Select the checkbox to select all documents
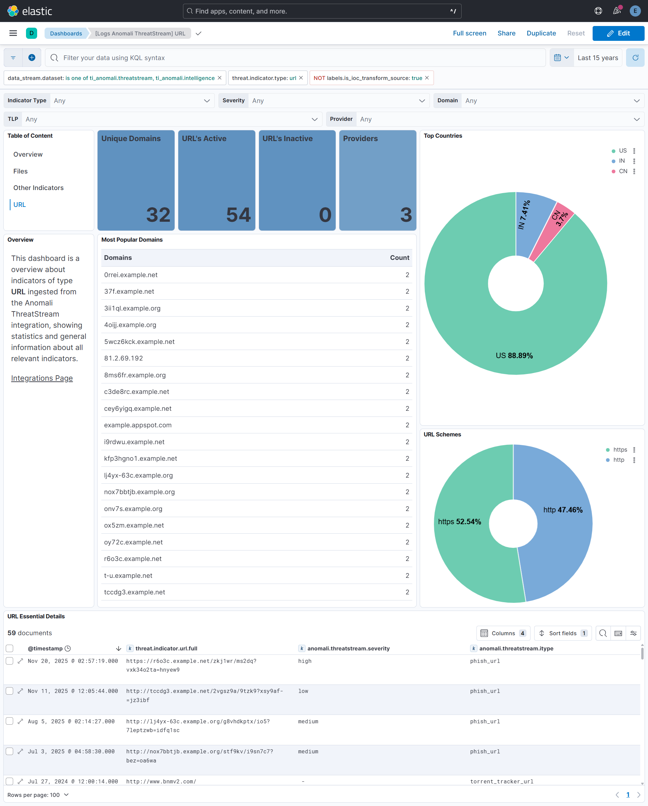The image size is (648, 806). click(9, 649)
